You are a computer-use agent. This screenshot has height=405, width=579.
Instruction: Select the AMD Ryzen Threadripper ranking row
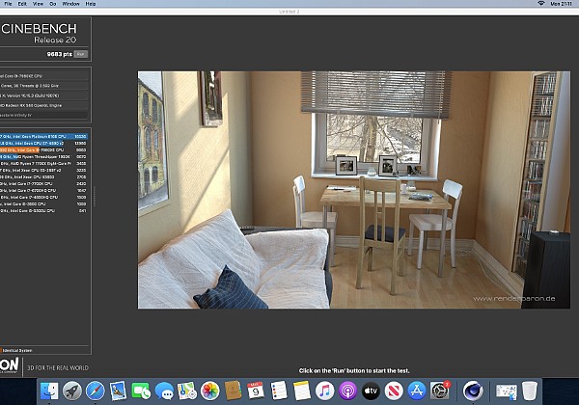(43, 157)
